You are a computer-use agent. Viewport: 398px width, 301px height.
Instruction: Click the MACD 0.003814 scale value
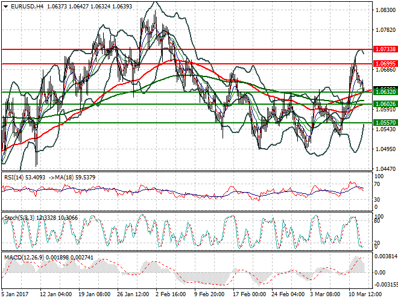(386, 256)
